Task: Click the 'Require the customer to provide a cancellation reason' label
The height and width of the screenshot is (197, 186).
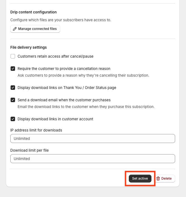Action: (x=64, y=69)
